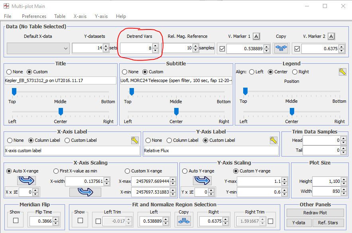The image size is (352, 233).
Task: Toggle the V. Marker 1 checkbox
Action: (x=222, y=49)
